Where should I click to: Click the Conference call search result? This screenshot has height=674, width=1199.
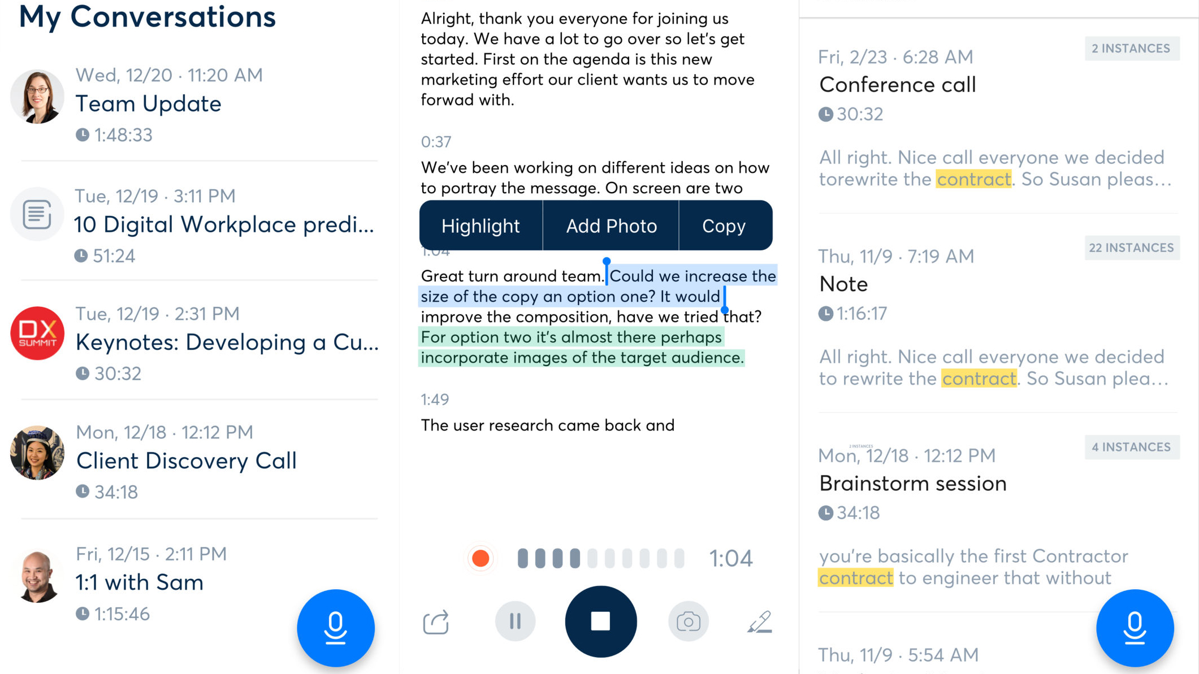(x=898, y=83)
